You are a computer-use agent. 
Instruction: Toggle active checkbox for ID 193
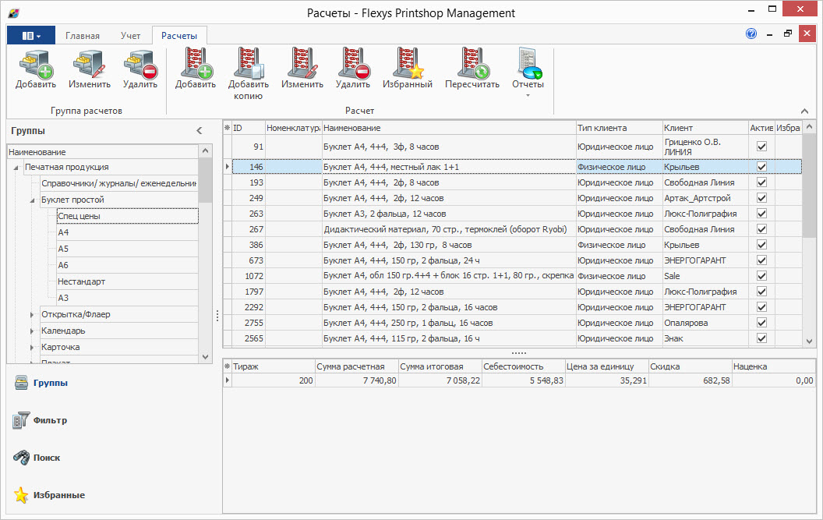tap(761, 182)
